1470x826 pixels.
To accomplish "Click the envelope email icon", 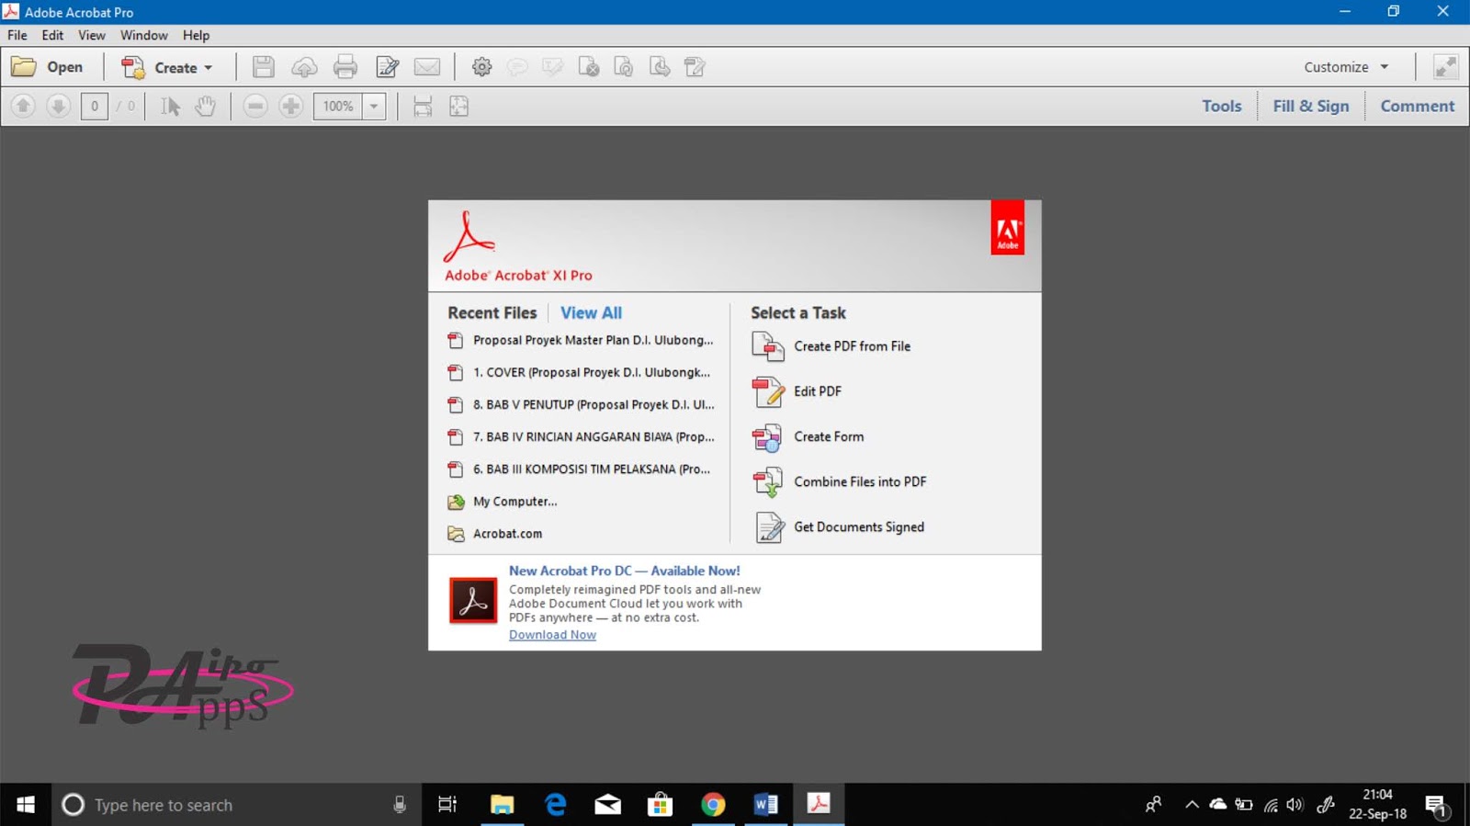I will point(427,67).
